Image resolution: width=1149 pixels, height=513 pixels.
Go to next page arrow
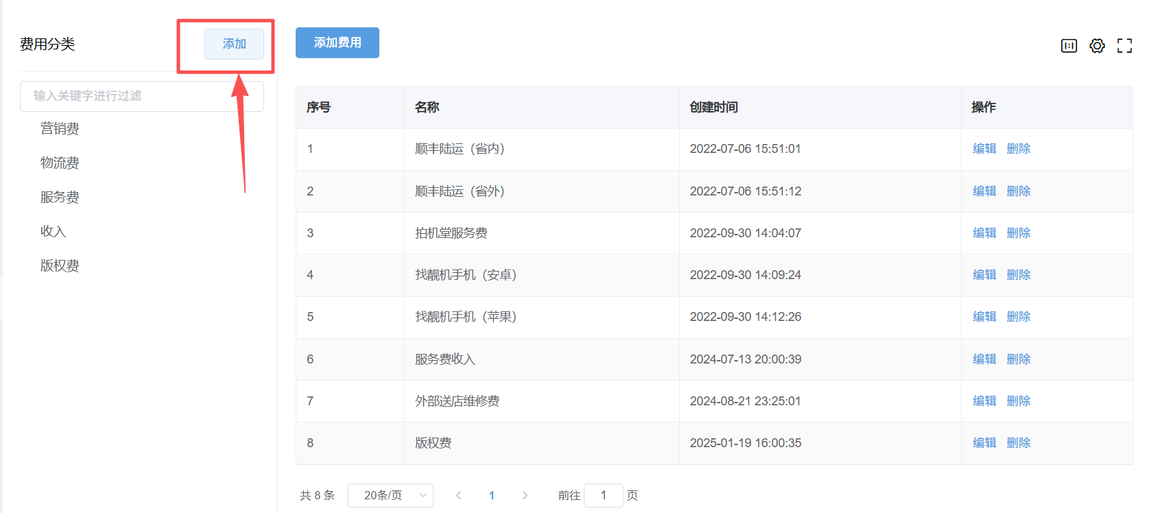525,495
